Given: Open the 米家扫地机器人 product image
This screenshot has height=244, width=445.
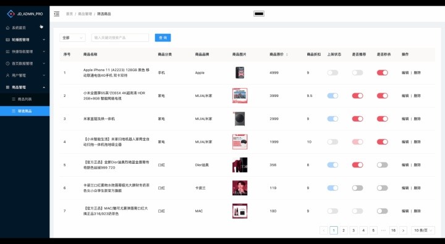Looking at the screenshot, I should [x=240, y=141].
